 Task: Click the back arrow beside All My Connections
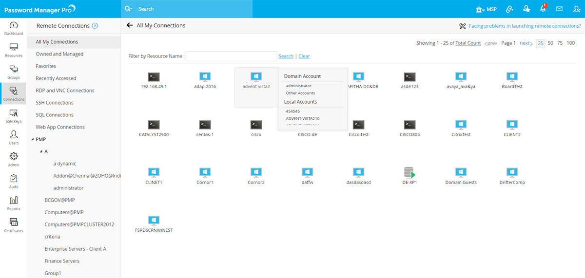point(130,25)
